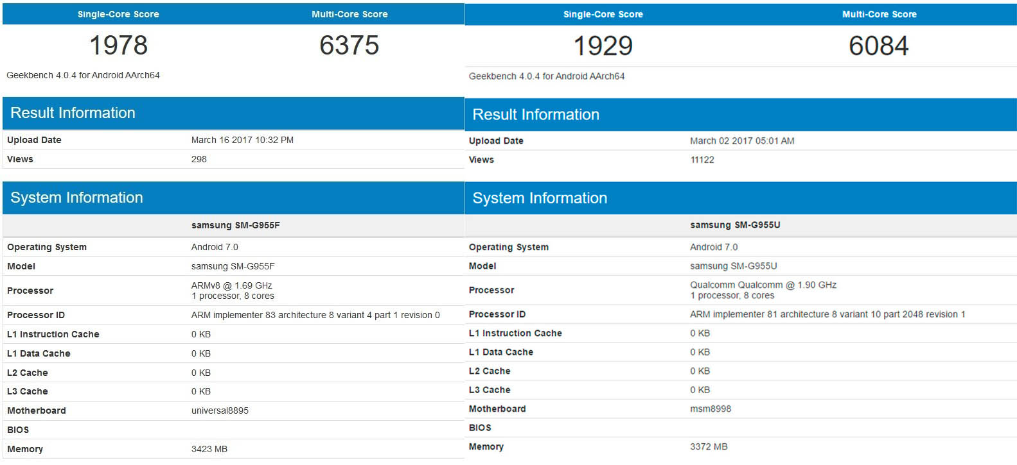Select the Upload Date label beside March 16
The image size is (1017, 465).
click(34, 140)
